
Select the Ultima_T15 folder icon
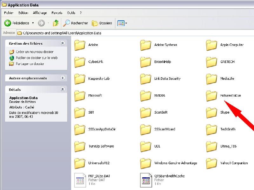[211, 147]
